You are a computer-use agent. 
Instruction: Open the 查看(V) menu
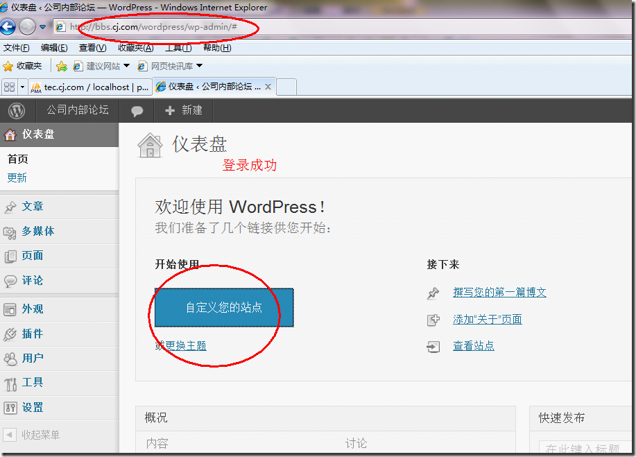click(92, 48)
